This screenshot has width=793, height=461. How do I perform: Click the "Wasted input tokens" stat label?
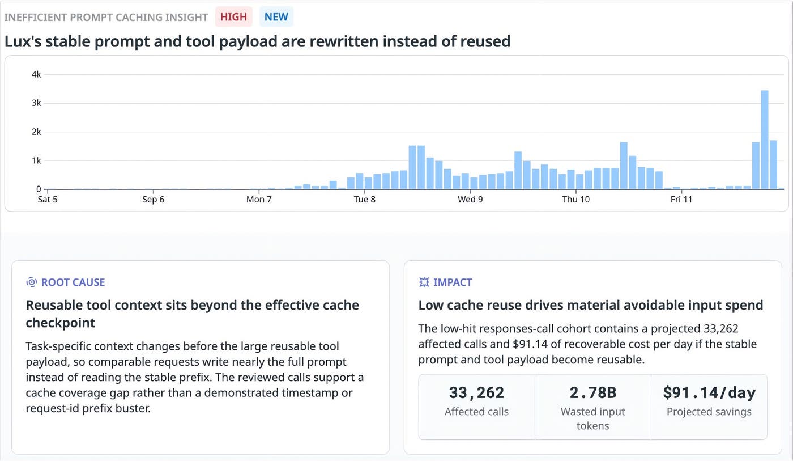(x=592, y=418)
